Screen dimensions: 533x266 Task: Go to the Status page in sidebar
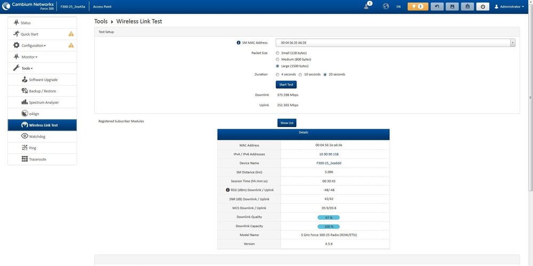click(x=26, y=23)
